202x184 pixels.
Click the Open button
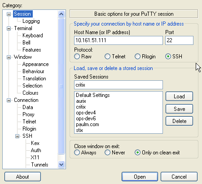pos(140,177)
